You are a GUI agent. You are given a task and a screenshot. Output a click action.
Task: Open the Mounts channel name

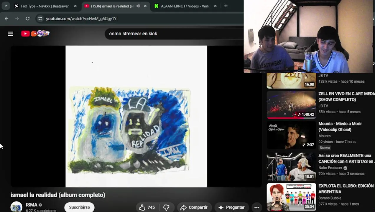coord(324,136)
